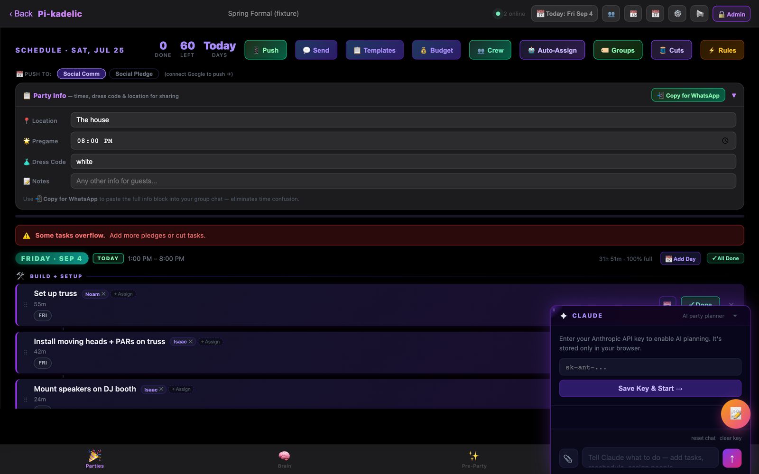Click FRI tag under Install moving heads
The width and height of the screenshot is (759, 474).
click(43, 363)
